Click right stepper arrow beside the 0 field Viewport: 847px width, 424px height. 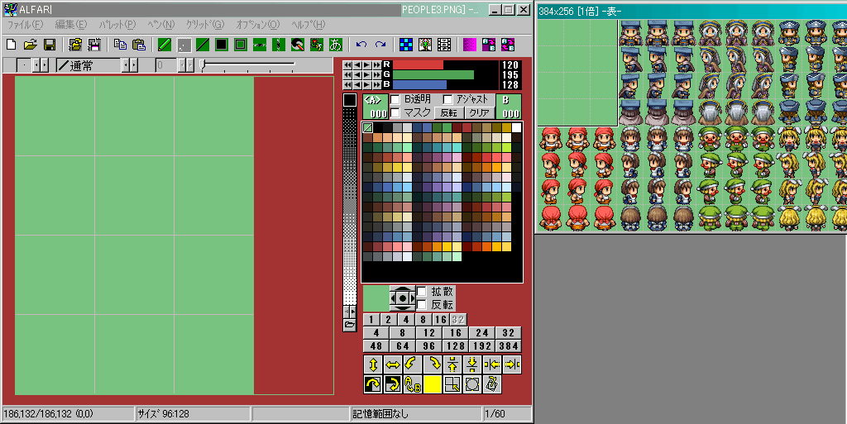point(189,66)
